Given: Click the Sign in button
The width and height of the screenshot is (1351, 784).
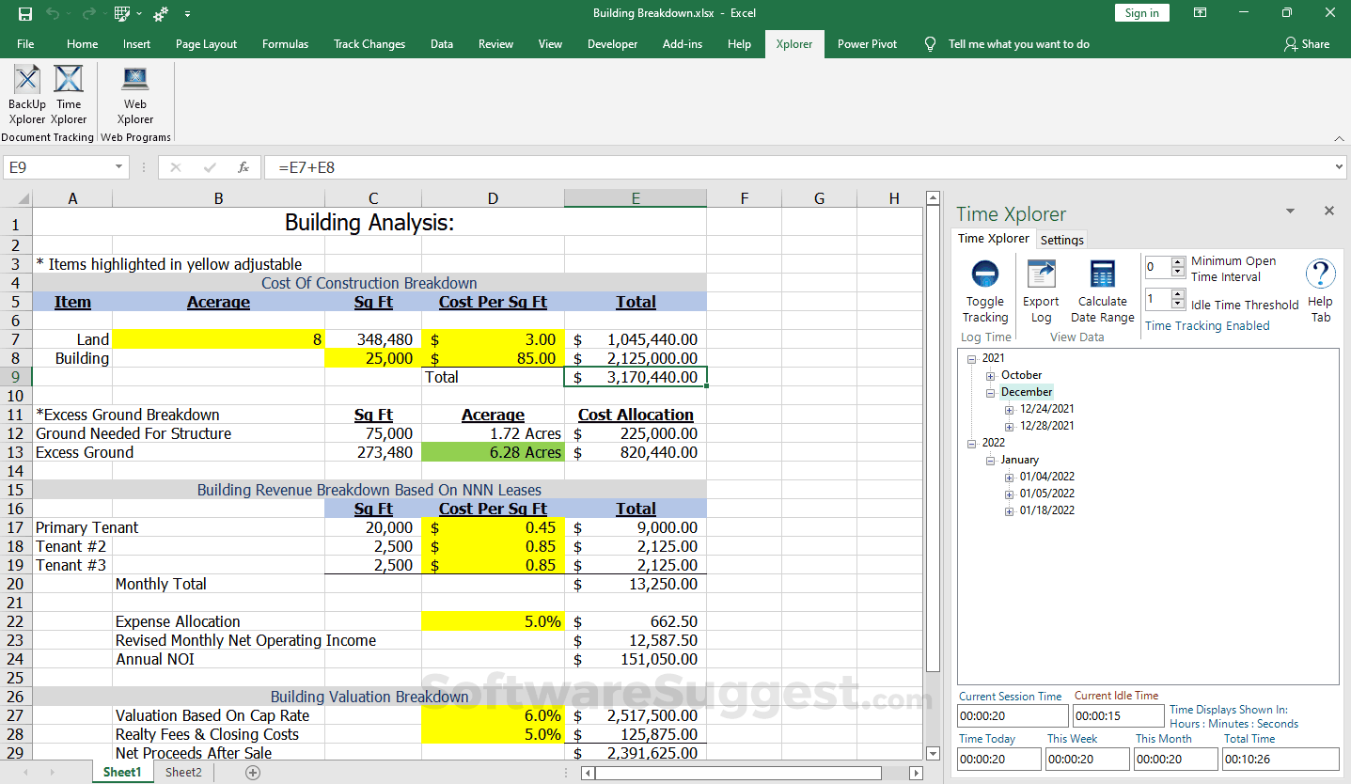Looking at the screenshot, I should pyautogui.click(x=1141, y=13).
